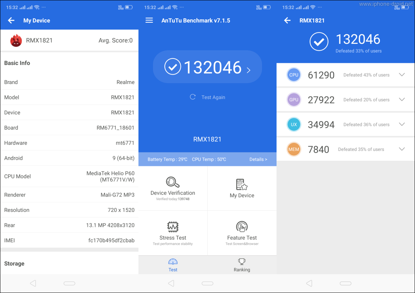Open Device Verification tile
The height and width of the screenshot is (293, 415).
[x=173, y=189]
